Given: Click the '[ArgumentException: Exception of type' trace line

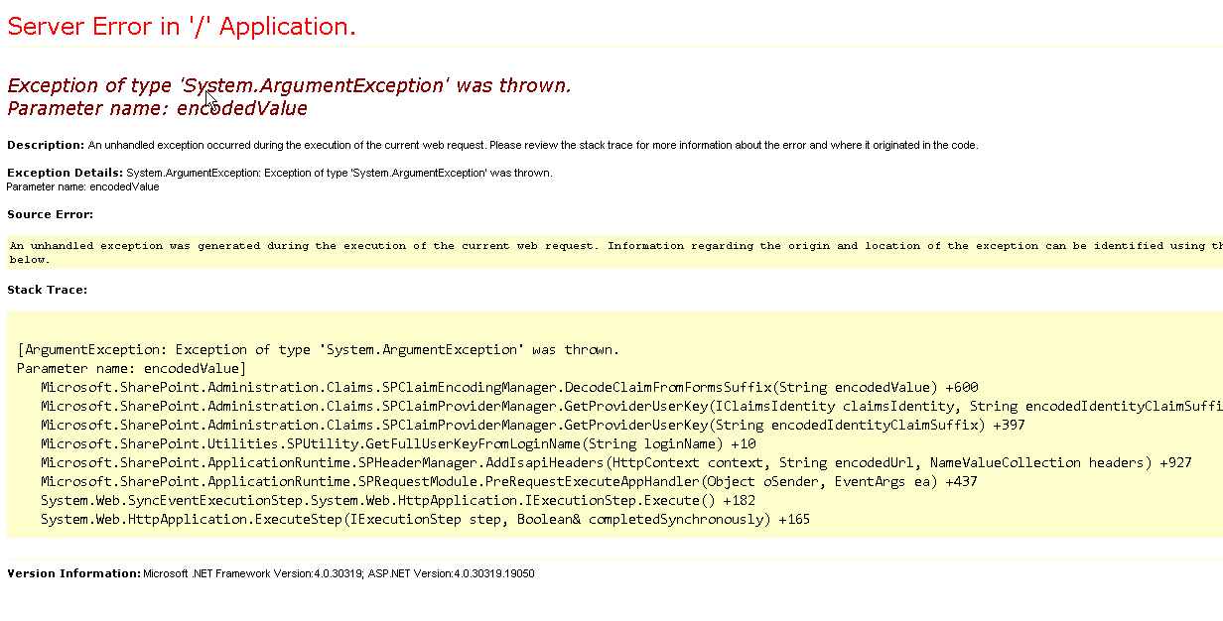Looking at the screenshot, I should coord(318,349).
